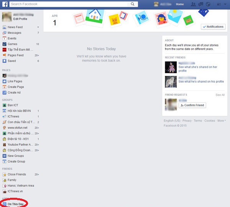Click "See what he's shared on his profile"

[x=201, y=81]
